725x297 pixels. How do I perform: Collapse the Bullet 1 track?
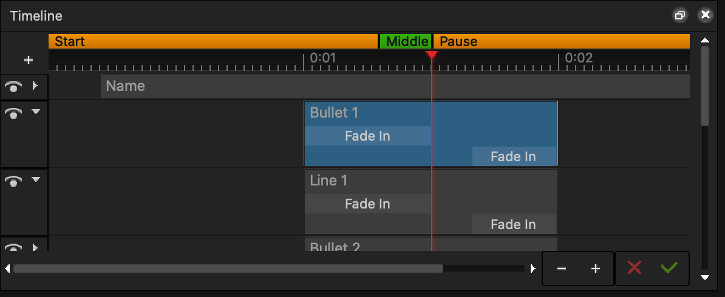pos(35,112)
